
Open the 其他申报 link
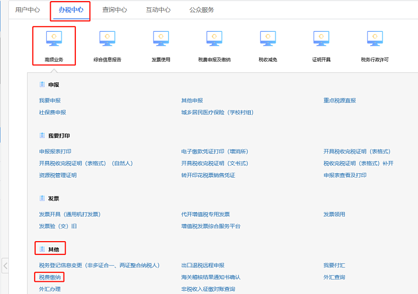pyautogui.click(x=192, y=100)
